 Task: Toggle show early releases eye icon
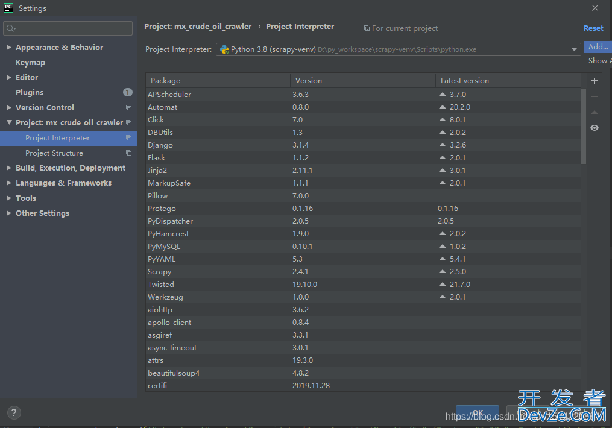tap(595, 128)
